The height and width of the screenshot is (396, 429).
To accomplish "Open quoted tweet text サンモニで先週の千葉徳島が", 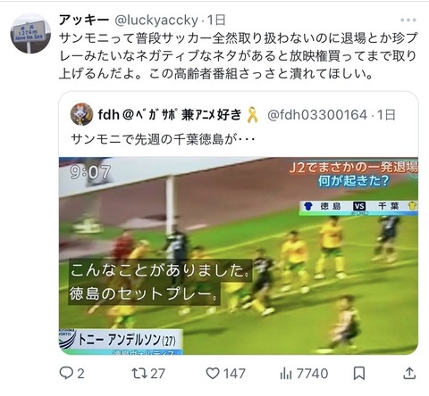I will point(163,139).
